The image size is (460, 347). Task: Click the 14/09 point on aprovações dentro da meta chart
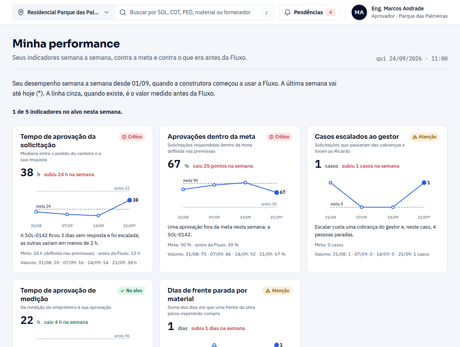click(x=245, y=183)
